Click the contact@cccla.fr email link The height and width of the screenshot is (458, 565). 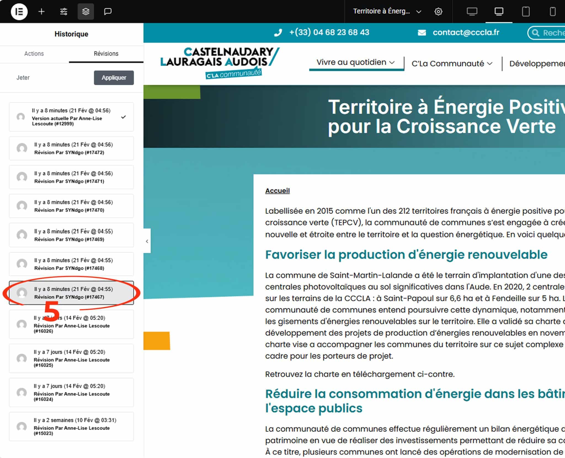[x=466, y=33]
